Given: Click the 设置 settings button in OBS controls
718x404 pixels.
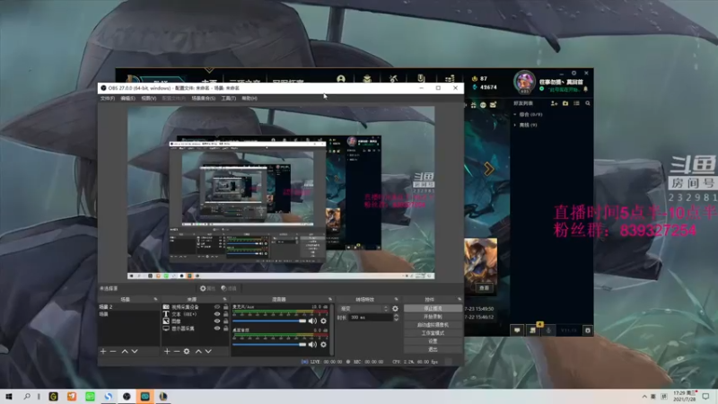Looking at the screenshot, I should (433, 341).
